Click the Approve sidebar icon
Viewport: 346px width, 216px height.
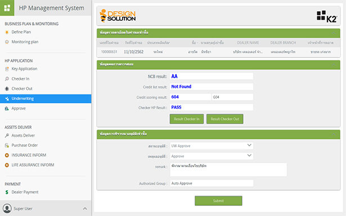(x=7, y=109)
